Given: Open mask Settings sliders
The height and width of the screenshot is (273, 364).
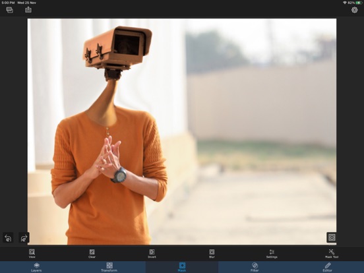Looking at the screenshot, I should [x=272, y=253].
